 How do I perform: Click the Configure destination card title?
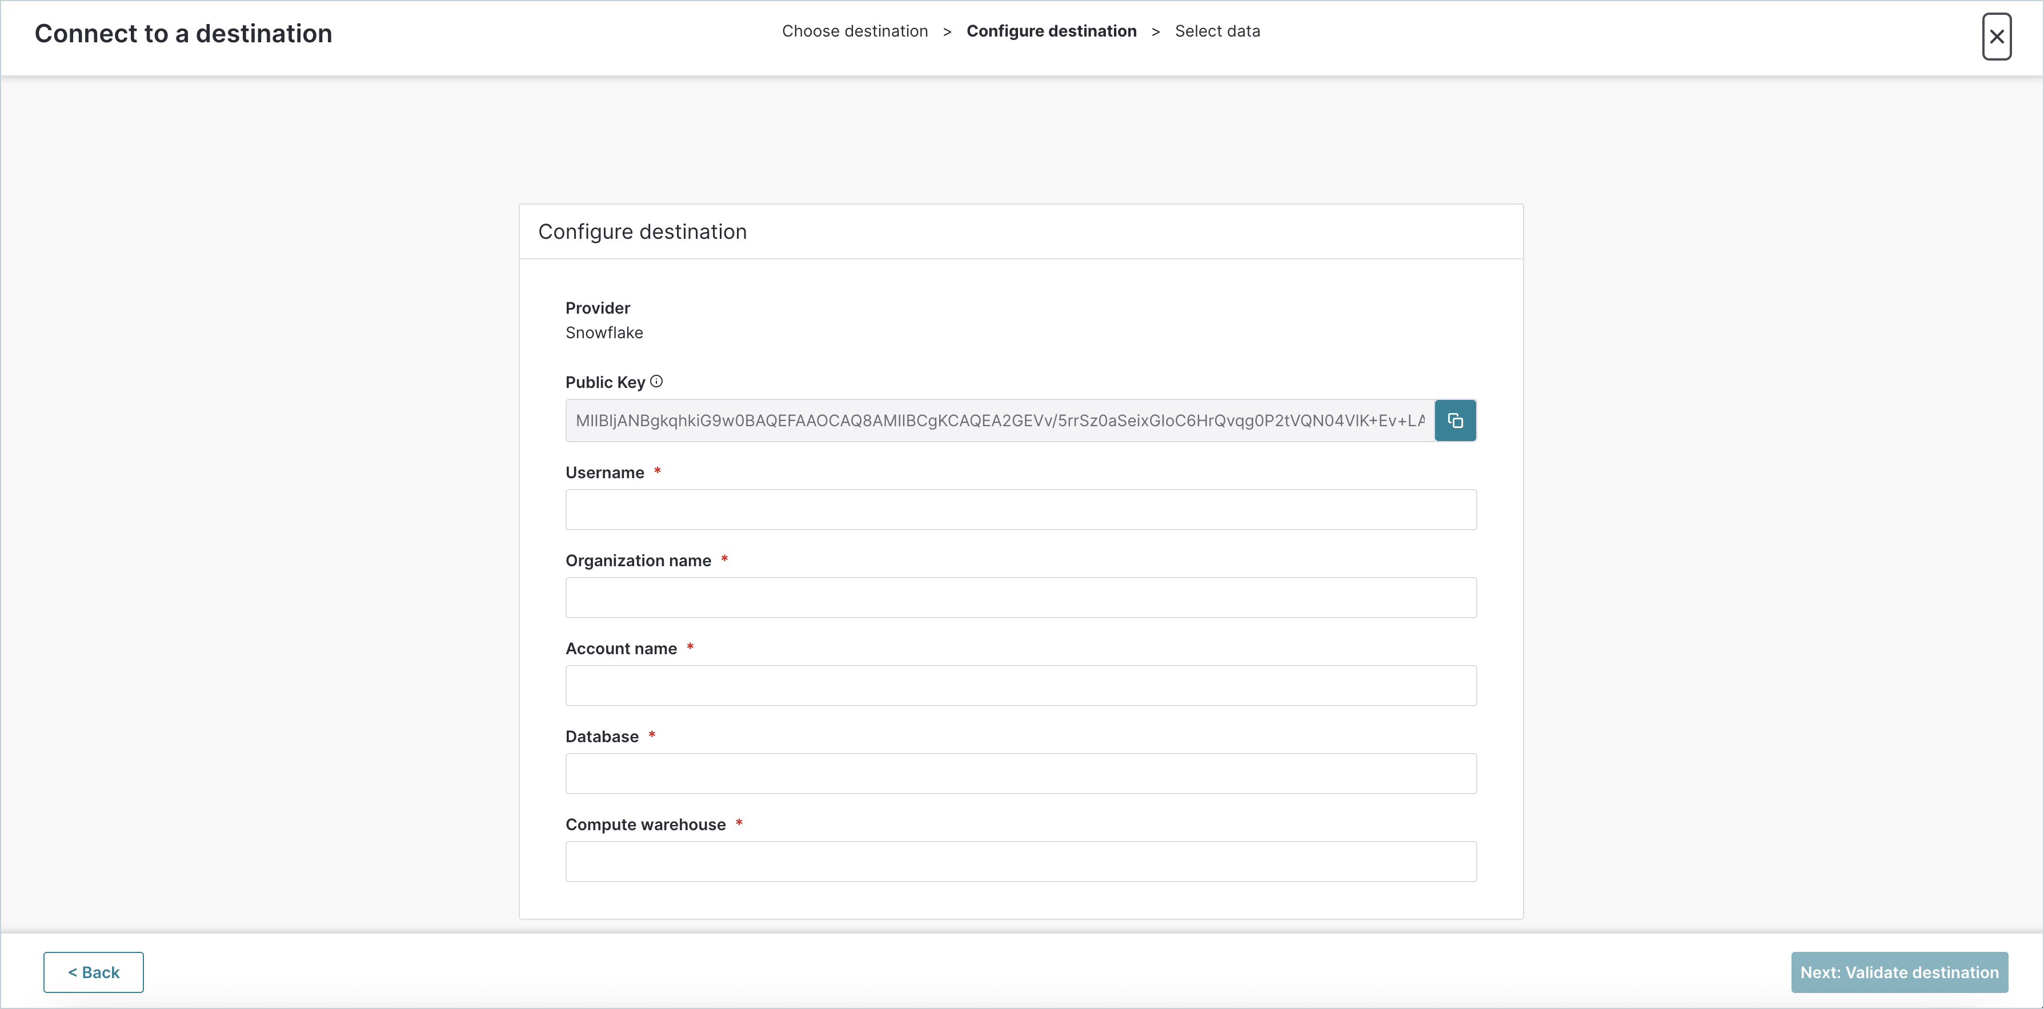click(642, 231)
